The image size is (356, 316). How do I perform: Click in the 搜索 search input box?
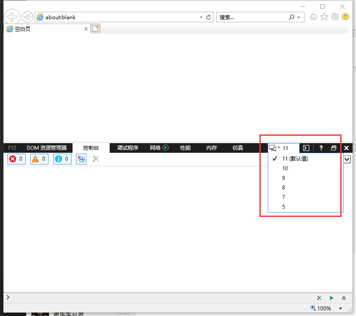point(251,17)
